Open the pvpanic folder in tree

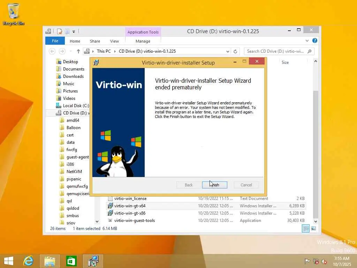click(74, 179)
